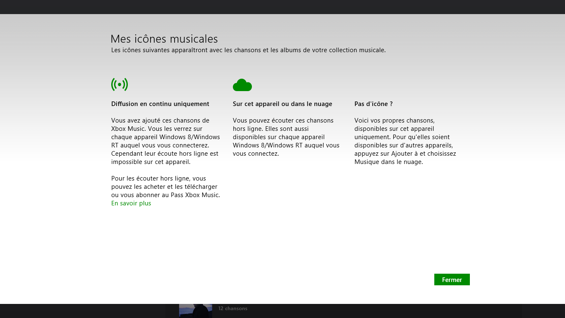The image size is (565, 318).
Task: Click the paragraph starting Pour les écouter hors ligne
Action: (x=165, y=187)
